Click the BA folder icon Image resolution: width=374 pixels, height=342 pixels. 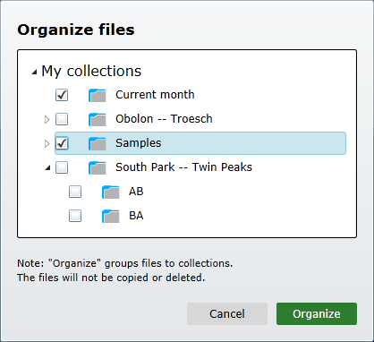point(111,216)
